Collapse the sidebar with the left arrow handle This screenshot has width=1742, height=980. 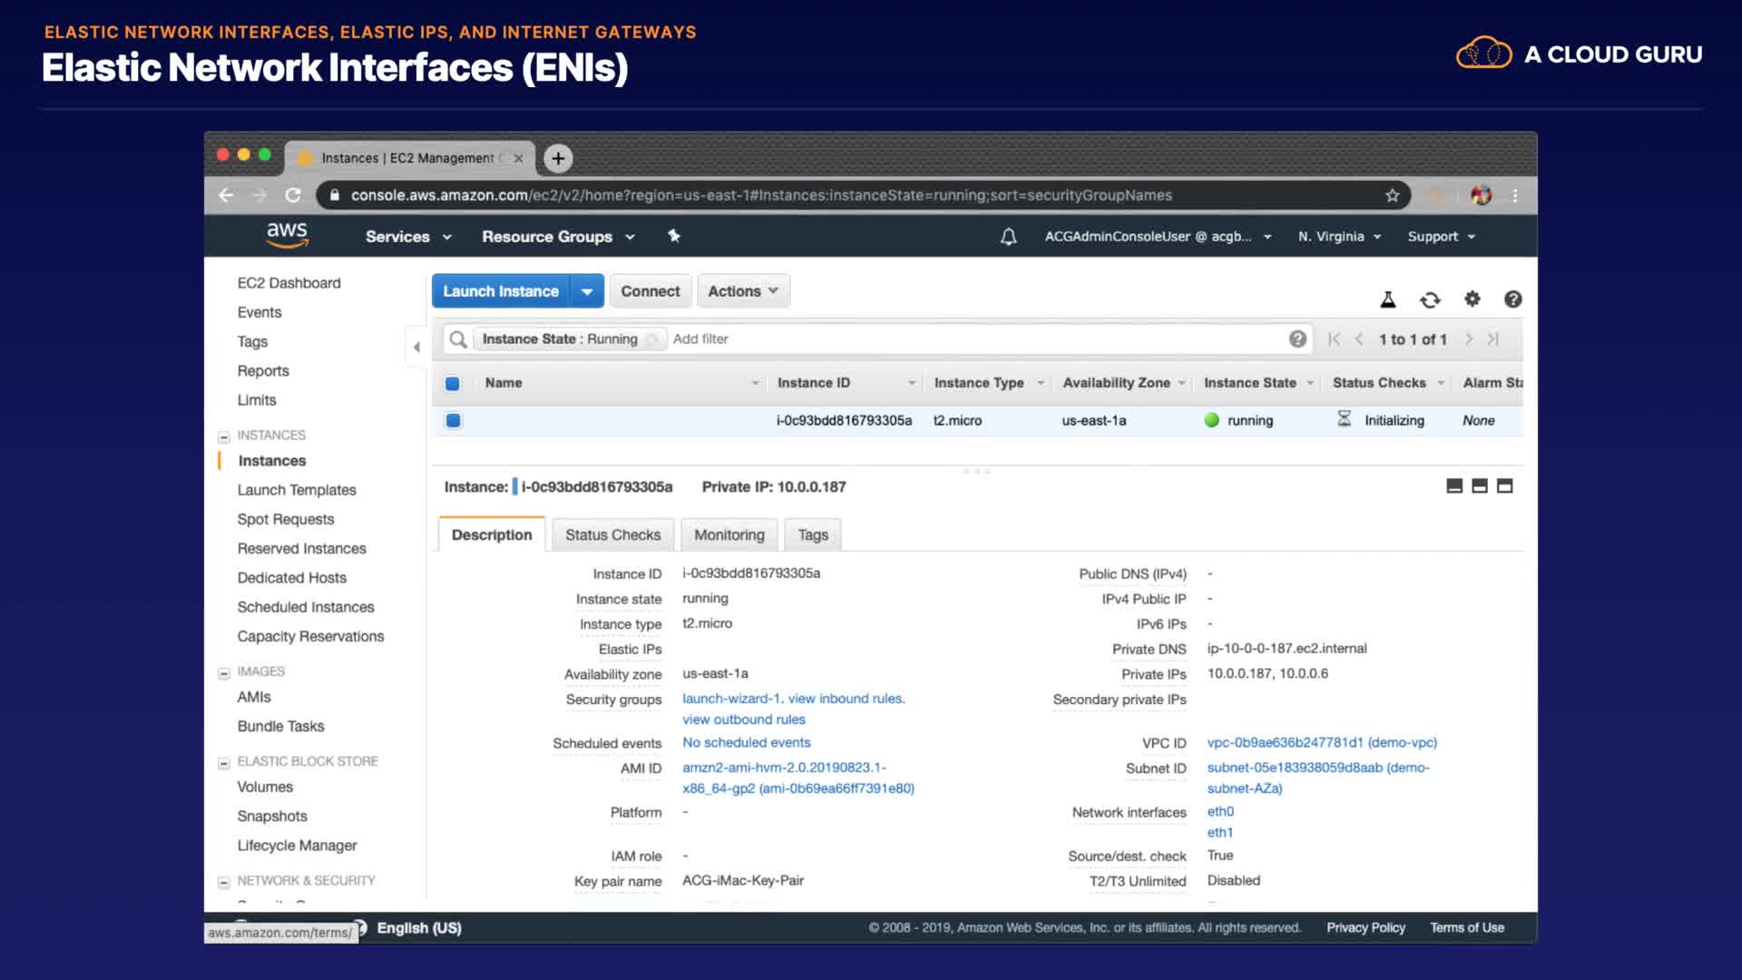click(416, 347)
